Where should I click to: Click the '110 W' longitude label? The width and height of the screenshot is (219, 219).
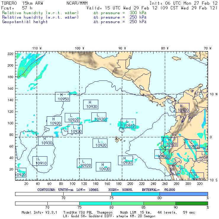tap(37, 48)
